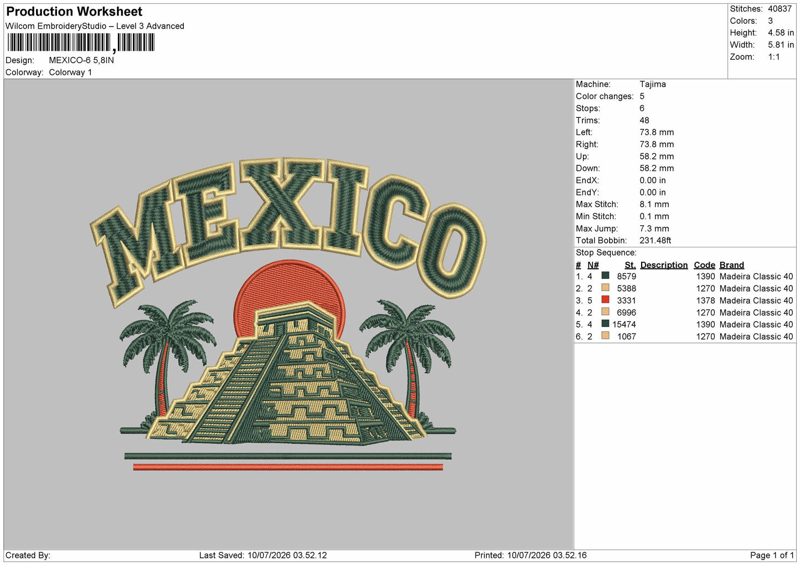The height and width of the screenshot is (565, 800).
Task: Click the Zoom value 1:1
Action: pos(773,57)
